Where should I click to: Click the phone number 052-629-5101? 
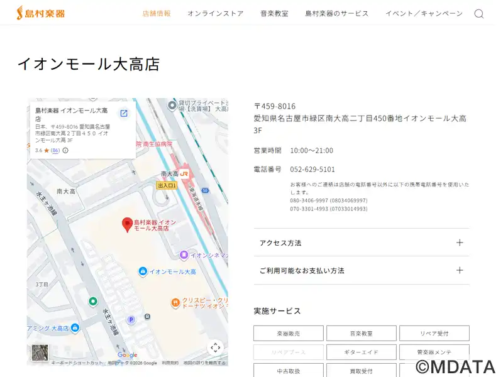pyautogui.click(x=312, y=169)
